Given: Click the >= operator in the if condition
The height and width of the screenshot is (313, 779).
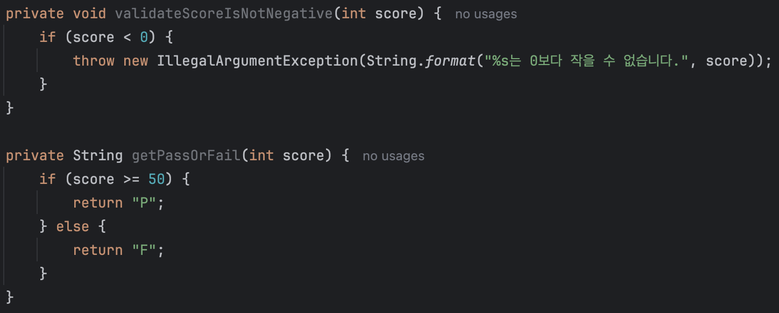Looking at the screenshot, I should 132,180.
